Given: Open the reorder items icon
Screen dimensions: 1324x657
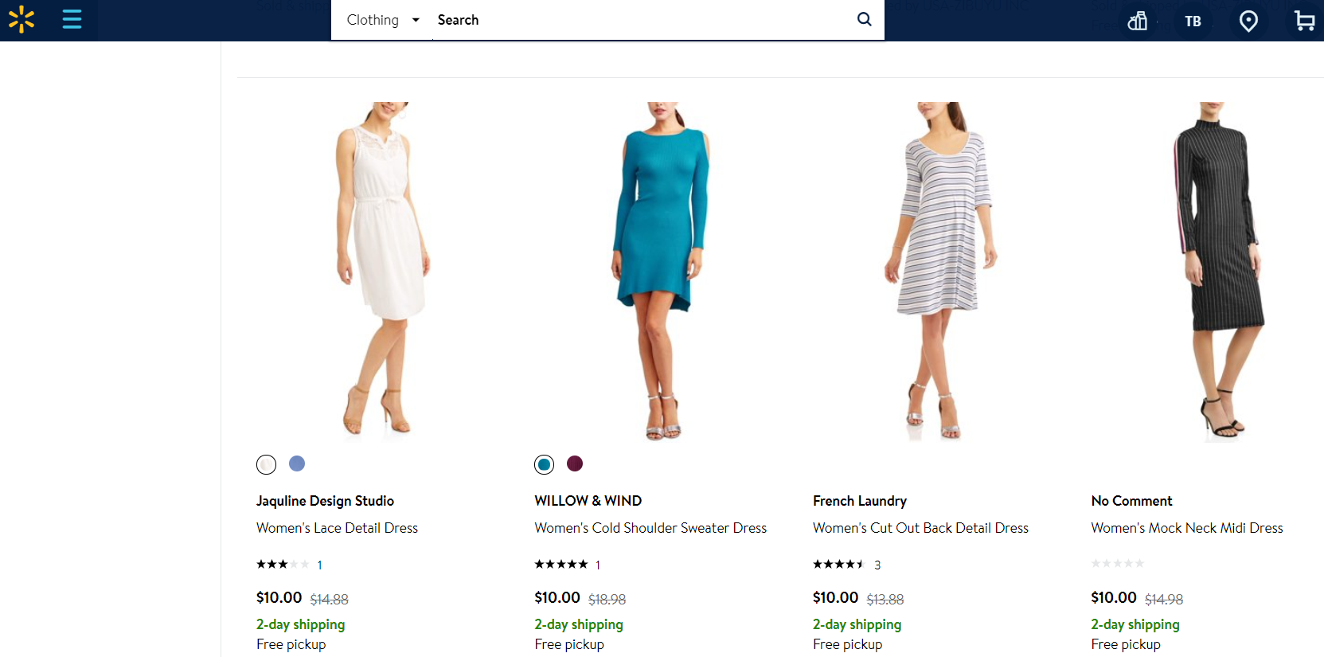Looking at the screenshot, I should coord(1138,21).
